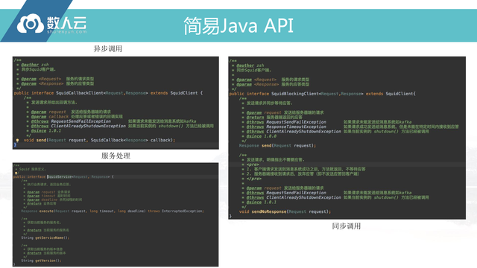Click the highlighted SquidService identifier
477x268 pixels.
(60, 176)
